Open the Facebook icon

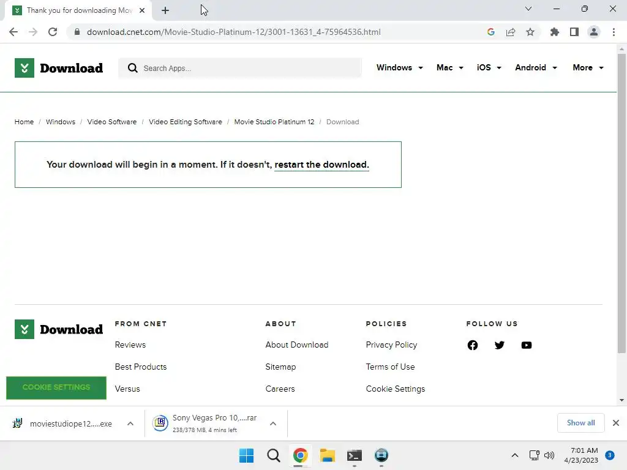[473, 345]
